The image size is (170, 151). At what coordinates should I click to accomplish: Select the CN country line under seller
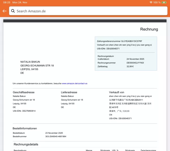[110, 115]
